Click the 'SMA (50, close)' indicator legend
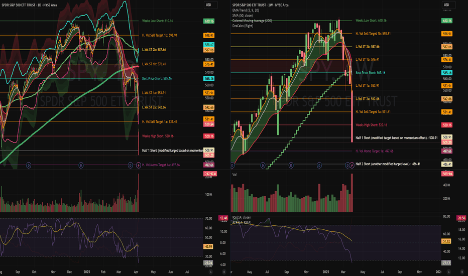This screenshot has width=468, height=276. click(x=243, y=15)
